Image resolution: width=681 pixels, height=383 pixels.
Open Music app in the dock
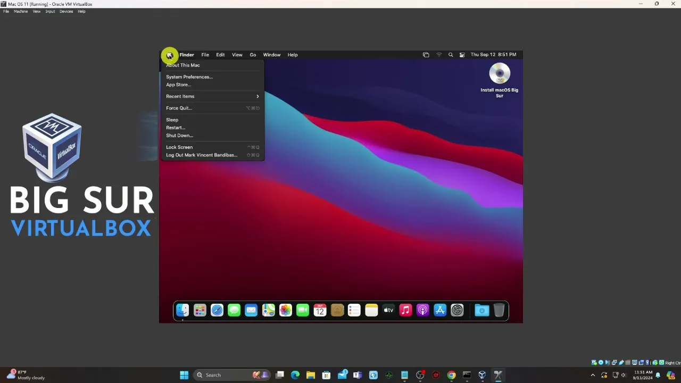tap(405, 310)
